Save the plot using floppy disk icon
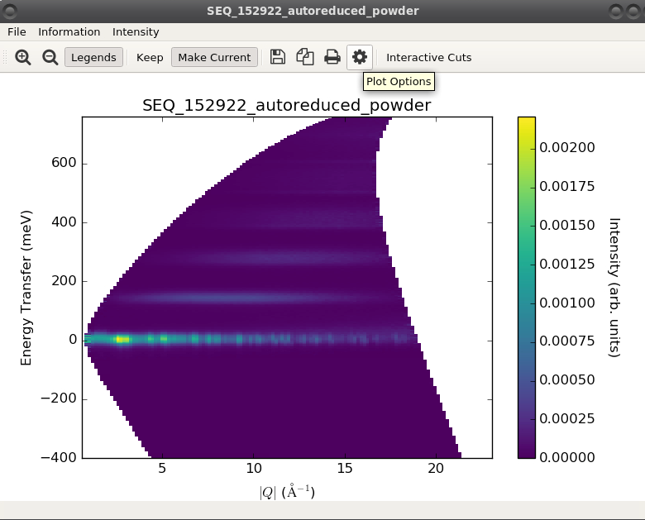Image resolution: width=645 pixels, height=520 pixels. tap(278, 57)
